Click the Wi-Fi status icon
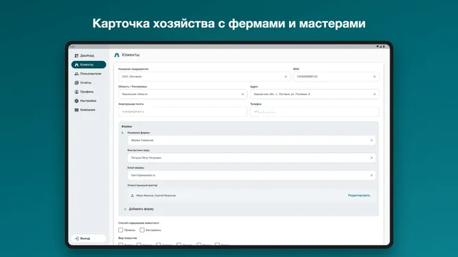 377,46
